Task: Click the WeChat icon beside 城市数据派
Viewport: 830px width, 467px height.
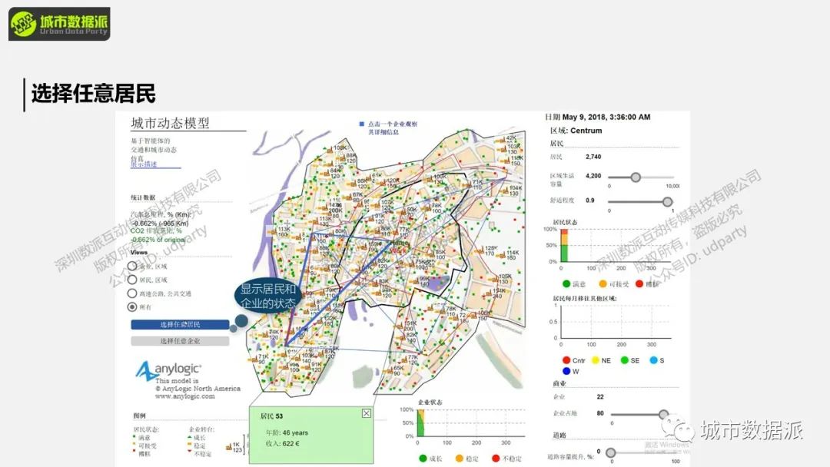Action: [x=678, y=429]
